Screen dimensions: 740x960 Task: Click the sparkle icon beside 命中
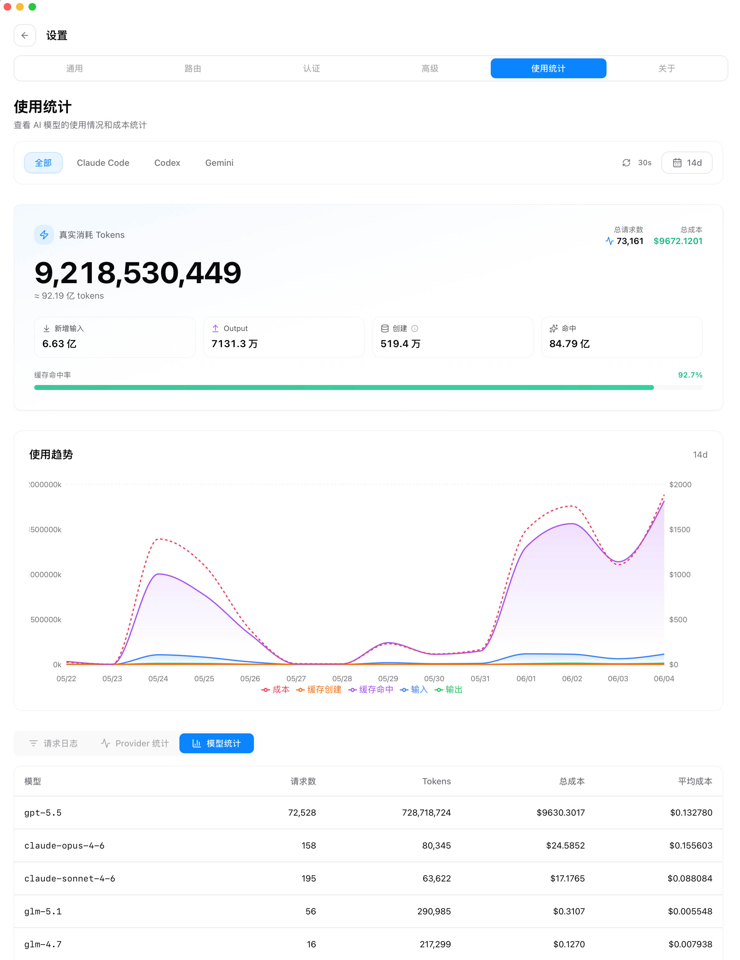[x=554, y=328]
